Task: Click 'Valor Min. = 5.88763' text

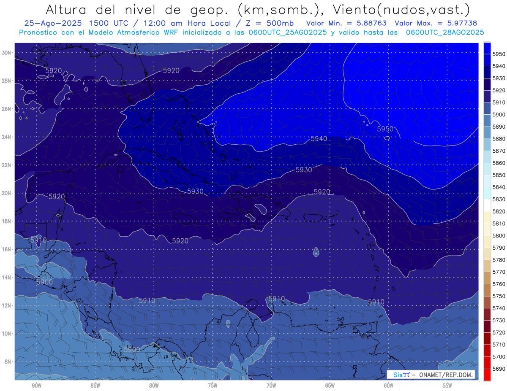Action: coord(346,24)
